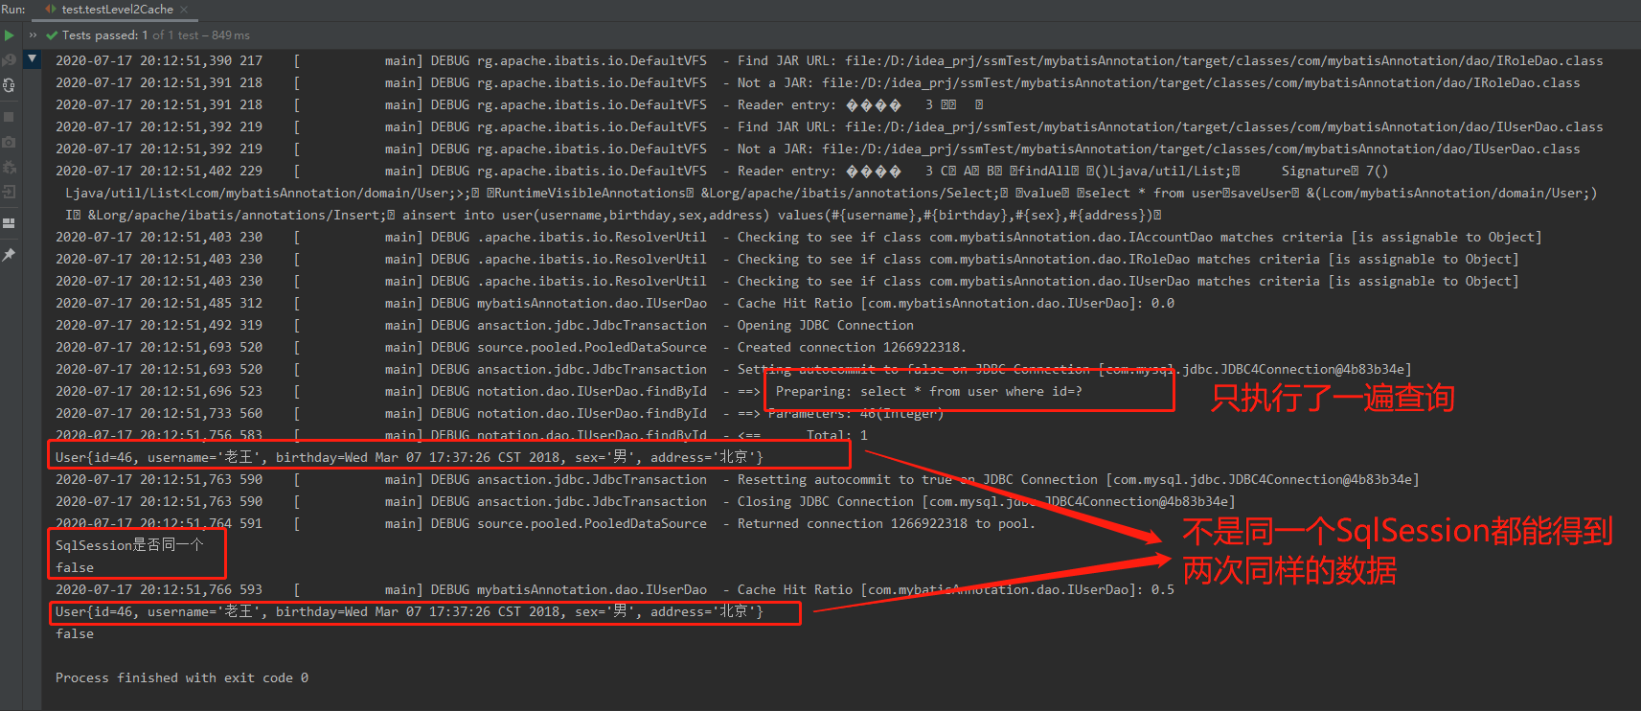The width and height of the screenshot is (1641, 711).
Task: Click the last 'false' output line
Action: pos(75,633)
